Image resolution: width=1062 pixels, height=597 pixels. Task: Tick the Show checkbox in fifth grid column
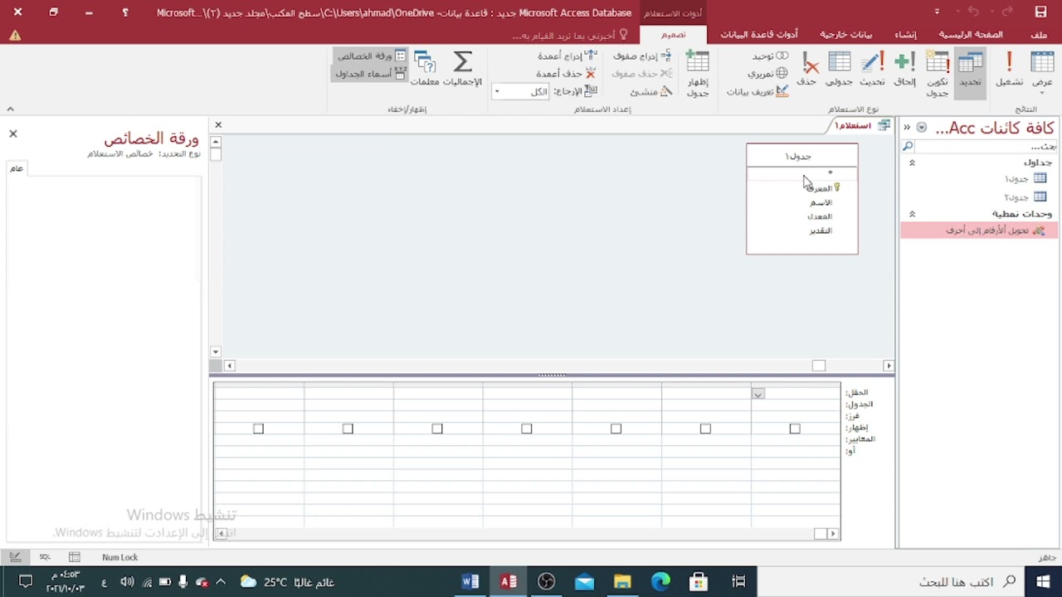(x=437, y=429)
